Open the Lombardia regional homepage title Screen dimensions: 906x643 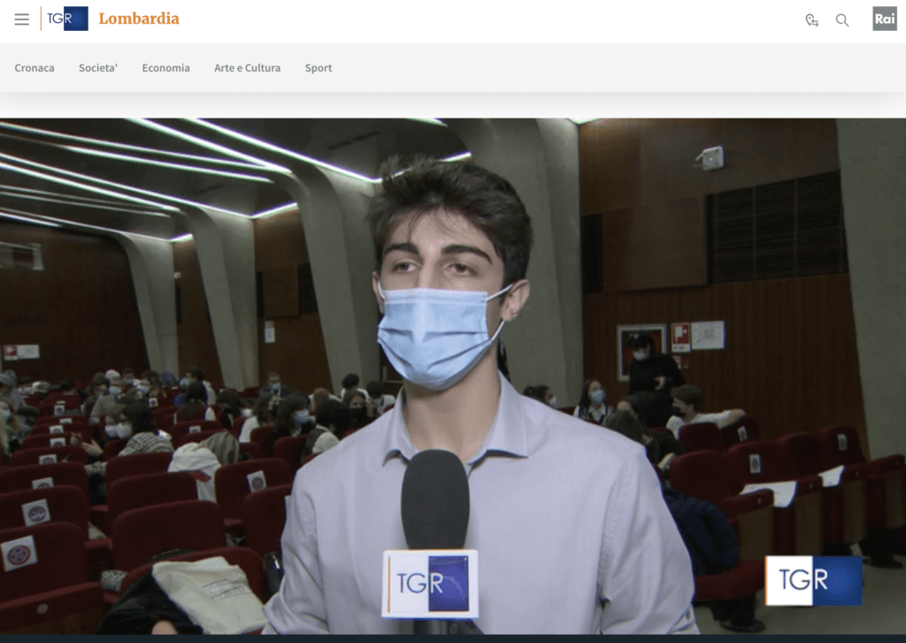pos(139,19)
